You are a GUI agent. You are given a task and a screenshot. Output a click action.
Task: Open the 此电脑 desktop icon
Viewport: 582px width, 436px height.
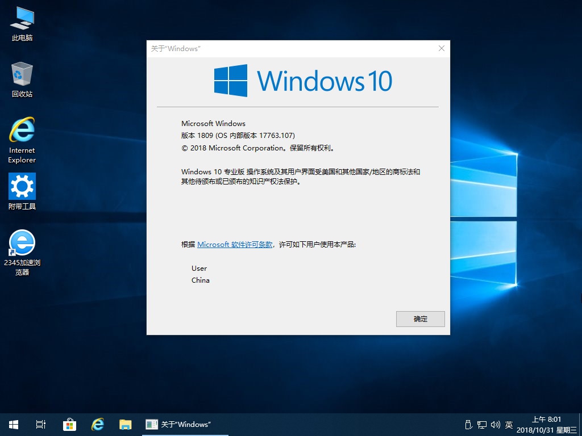[x=22, y=24]
